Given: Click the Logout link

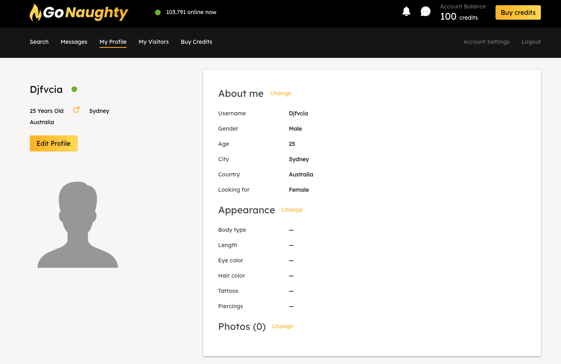Looking at the screenshot, I should pos(531,42).
